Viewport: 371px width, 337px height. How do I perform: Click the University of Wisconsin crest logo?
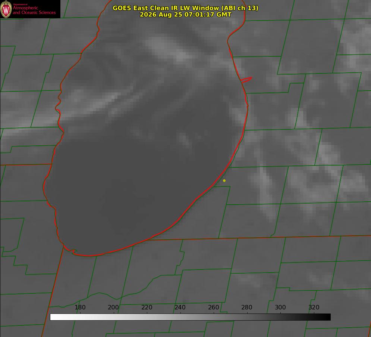tap(6, 9)
